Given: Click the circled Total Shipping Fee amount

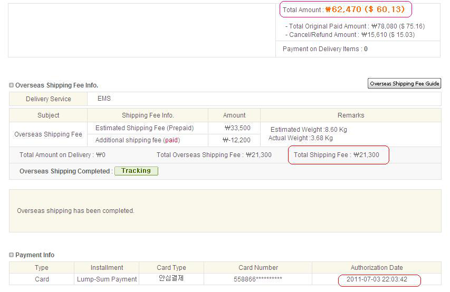Looking at the screenshot, I should click(366, 155).
